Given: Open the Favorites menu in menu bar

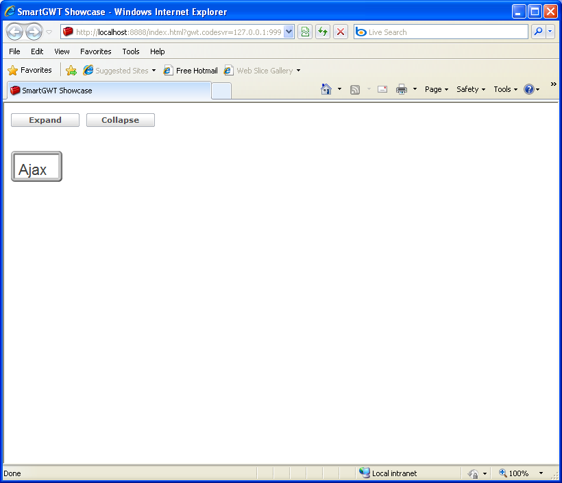Looking at the screenshot, I should coord(96,51).
